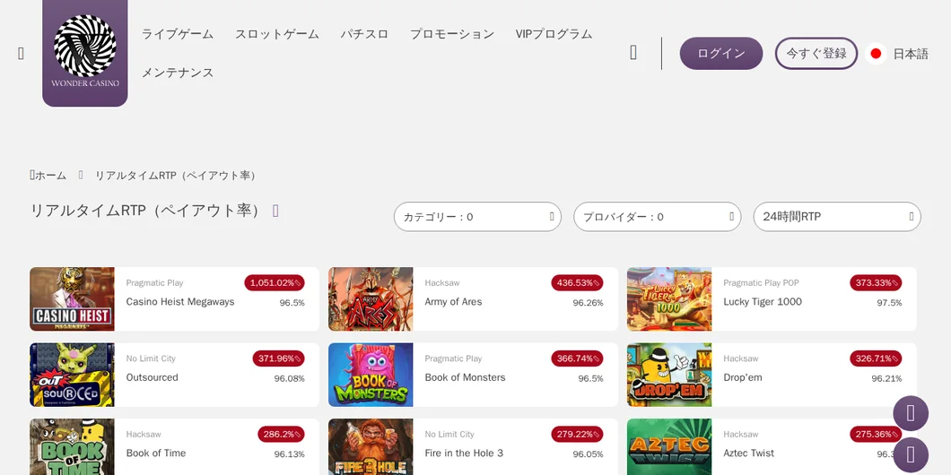Screen dimensions: 951x475
Task: Open the VIPプログラム menu
Action: click(x=554, y=34)
